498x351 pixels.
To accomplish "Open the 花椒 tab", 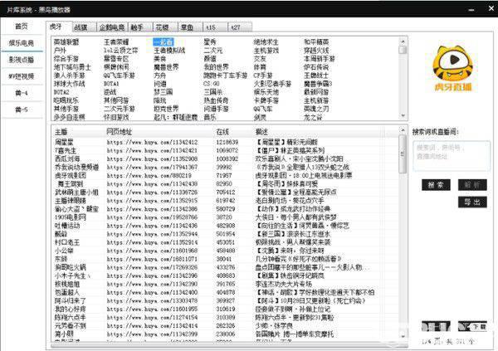I will tap(165, 27).
